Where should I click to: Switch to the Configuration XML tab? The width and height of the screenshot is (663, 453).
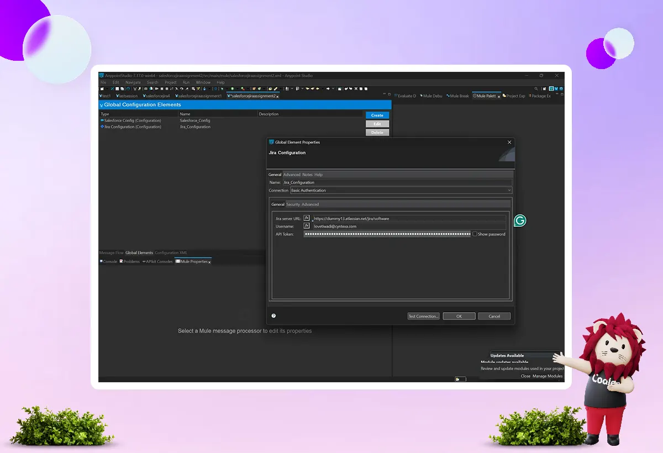click(171, 253)
